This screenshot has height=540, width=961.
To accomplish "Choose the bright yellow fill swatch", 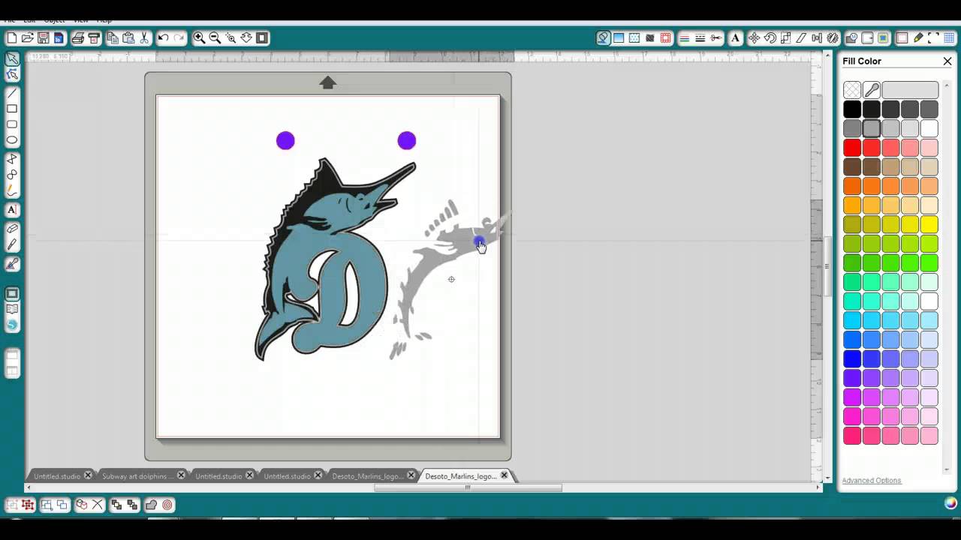I will pyautogui.click(x=929, y=224).
